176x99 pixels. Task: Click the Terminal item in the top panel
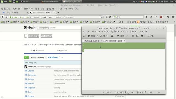pyautogui.click(x=25, y=2)
